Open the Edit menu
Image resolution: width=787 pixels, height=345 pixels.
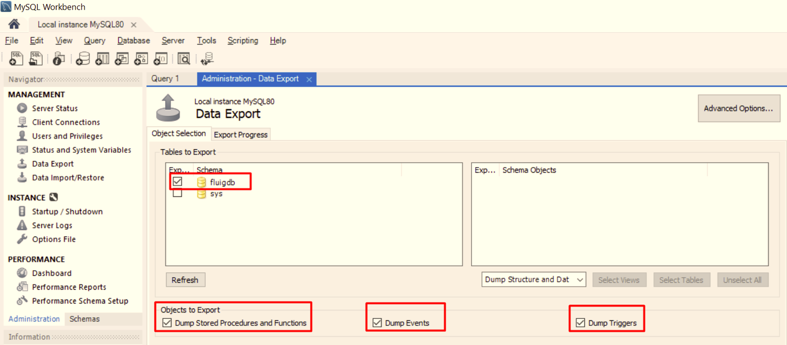37,41
